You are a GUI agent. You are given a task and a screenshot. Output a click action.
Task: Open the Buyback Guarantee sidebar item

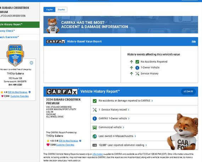tap(20, 37)
